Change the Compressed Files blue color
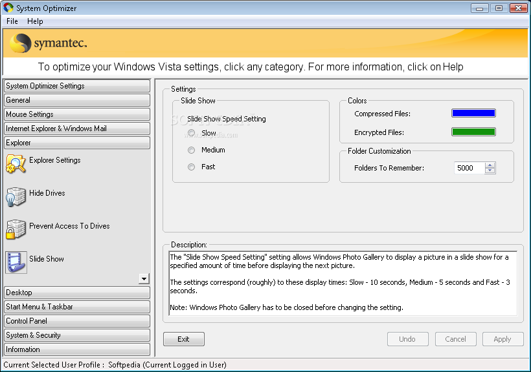The height and width of the screenshot is (372, 531). (x=473, y=113)
